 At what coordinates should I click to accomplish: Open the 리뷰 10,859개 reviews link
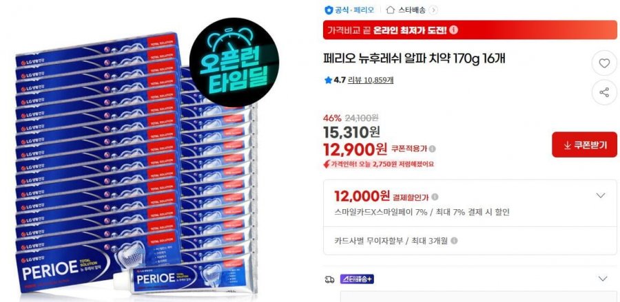point(371,80)
